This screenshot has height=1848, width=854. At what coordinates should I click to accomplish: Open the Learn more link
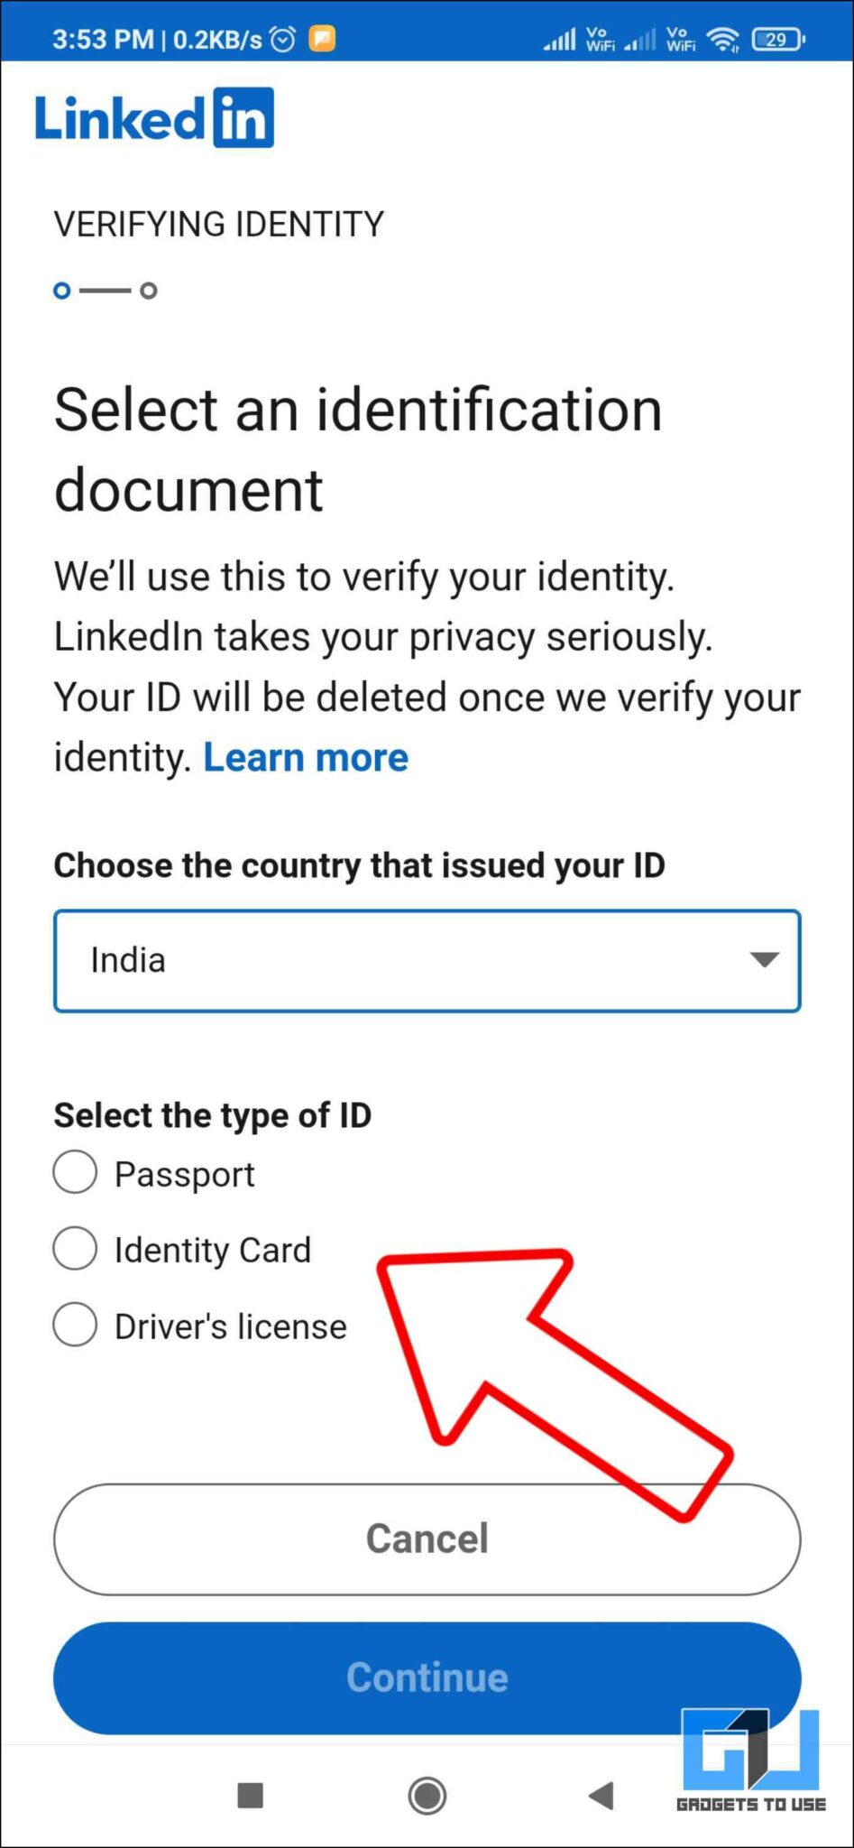[307, 757]
